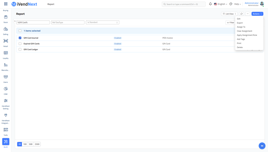This screenshot has width=268, height=152.
Task: Uncheck the Gift Card Journal checkbox
Action: (x=20, y=38)
